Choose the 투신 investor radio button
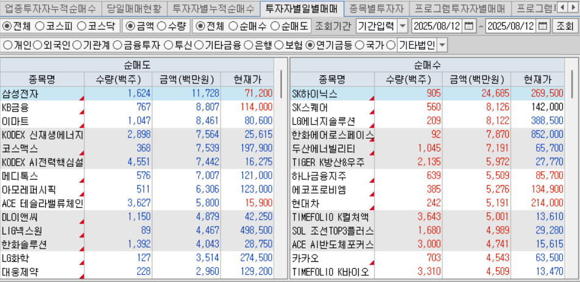580x282 pixels. [x=168, y=46]
